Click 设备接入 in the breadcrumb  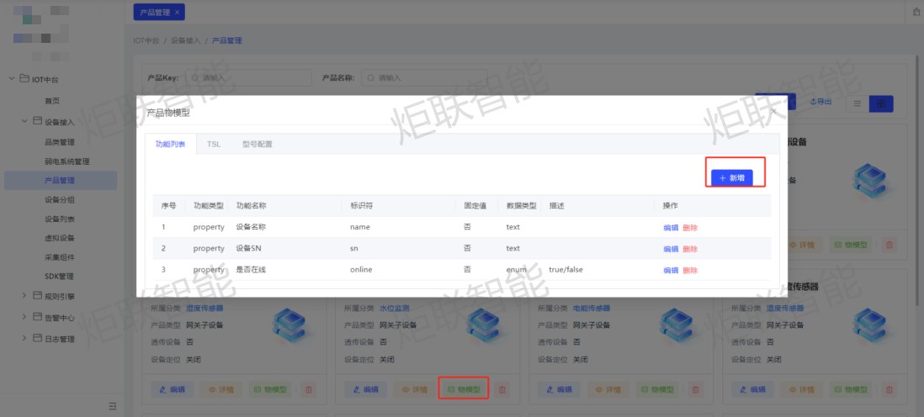pyautogui.click(x=185, y=40)
